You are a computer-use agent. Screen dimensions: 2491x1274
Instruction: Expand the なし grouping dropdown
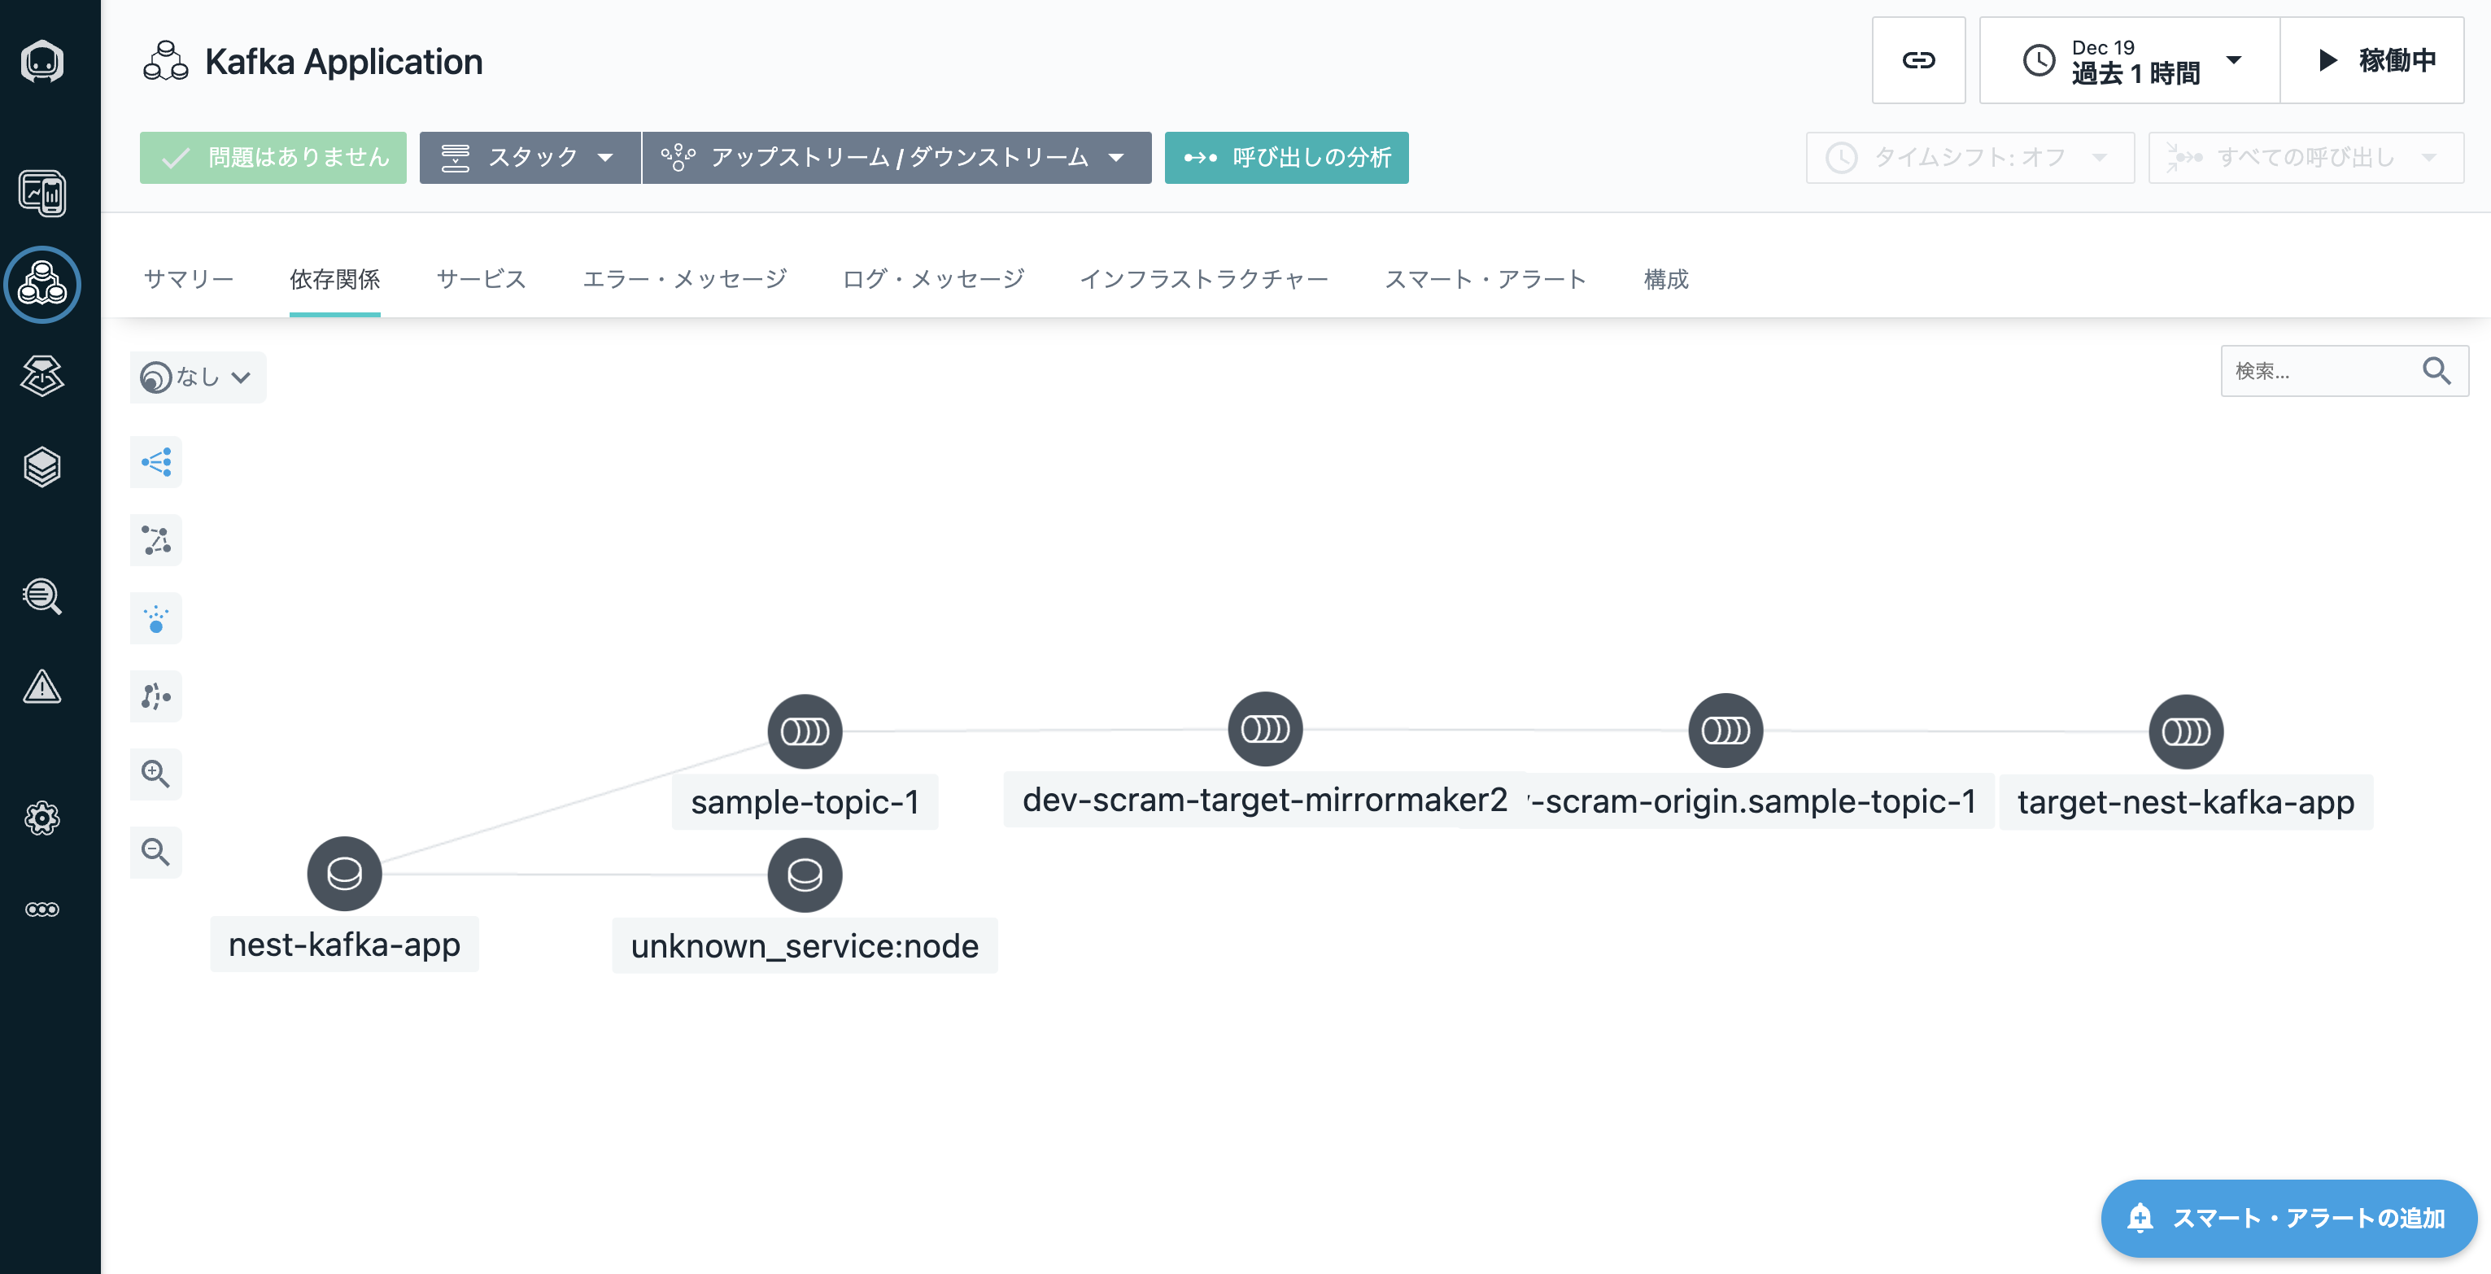[x=197, y=377]
